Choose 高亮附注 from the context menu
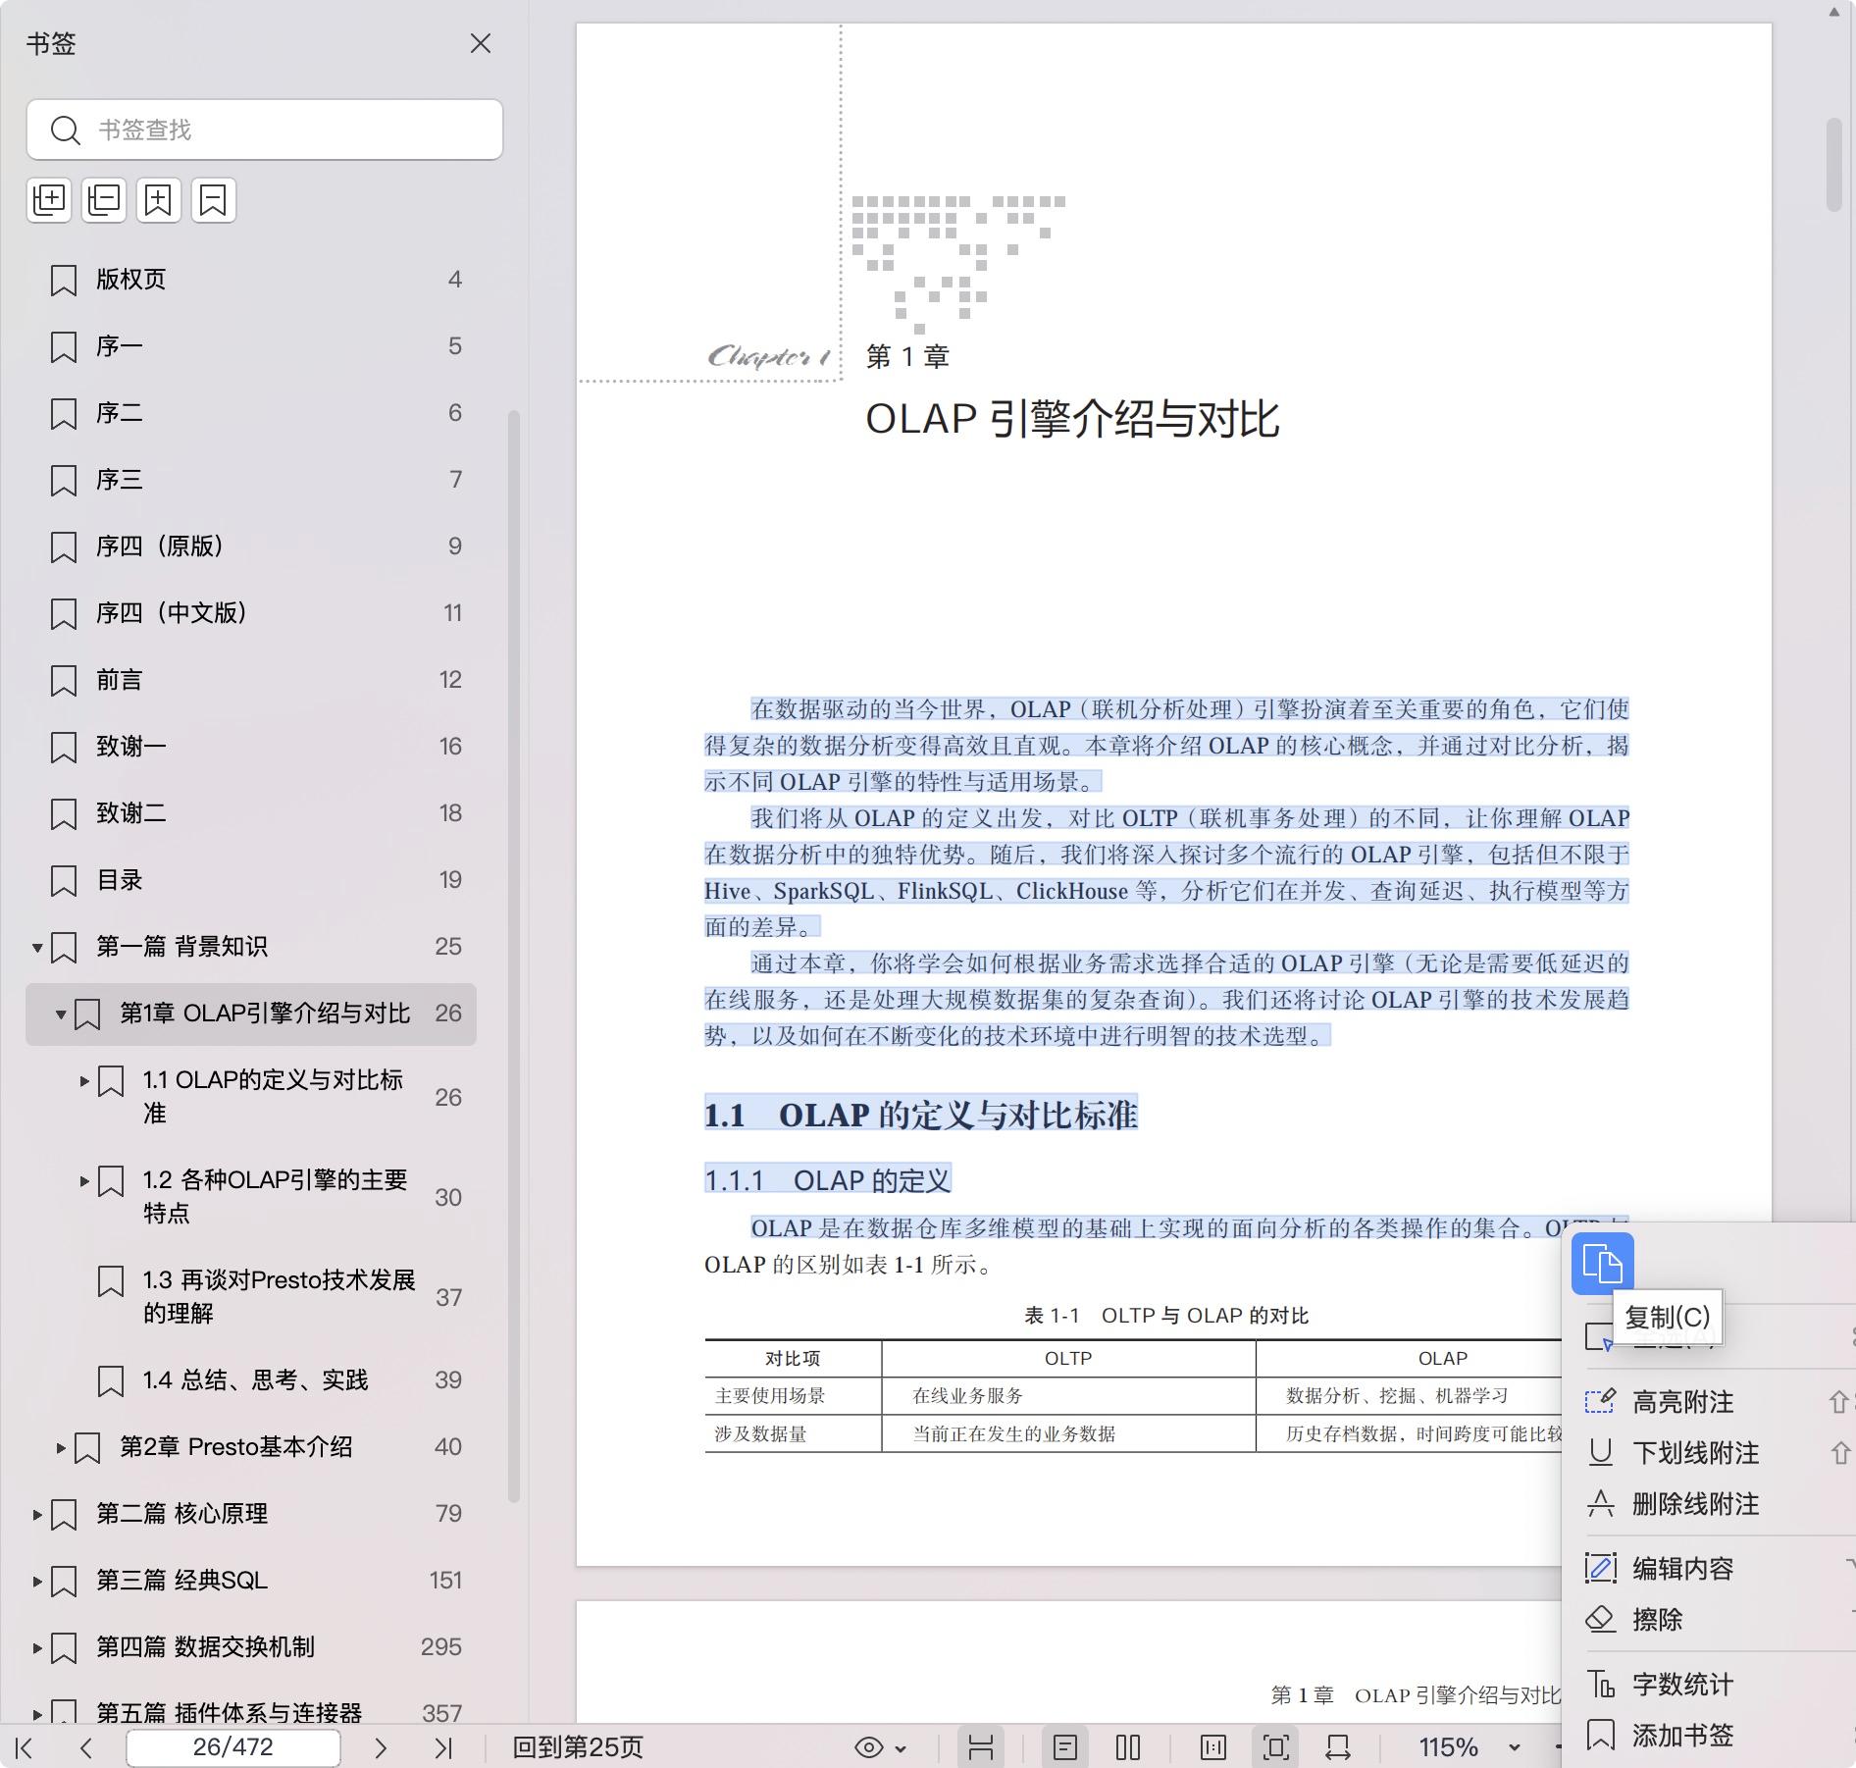This screenshot has height=1768, width=1856. click(x=1682, y=1402)
